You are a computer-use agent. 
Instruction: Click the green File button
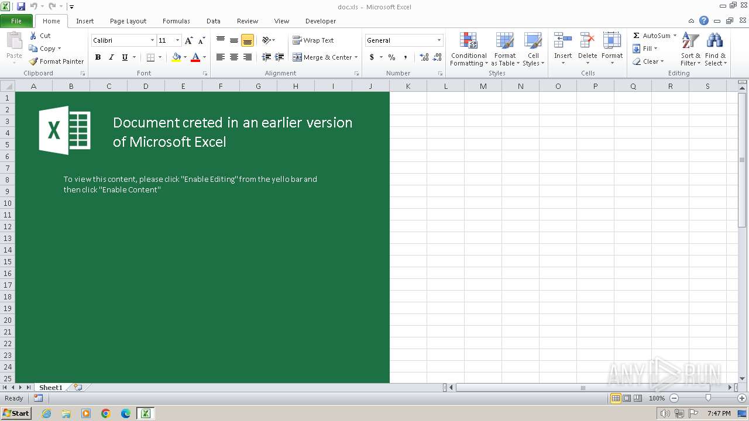(x=16, y=21)
